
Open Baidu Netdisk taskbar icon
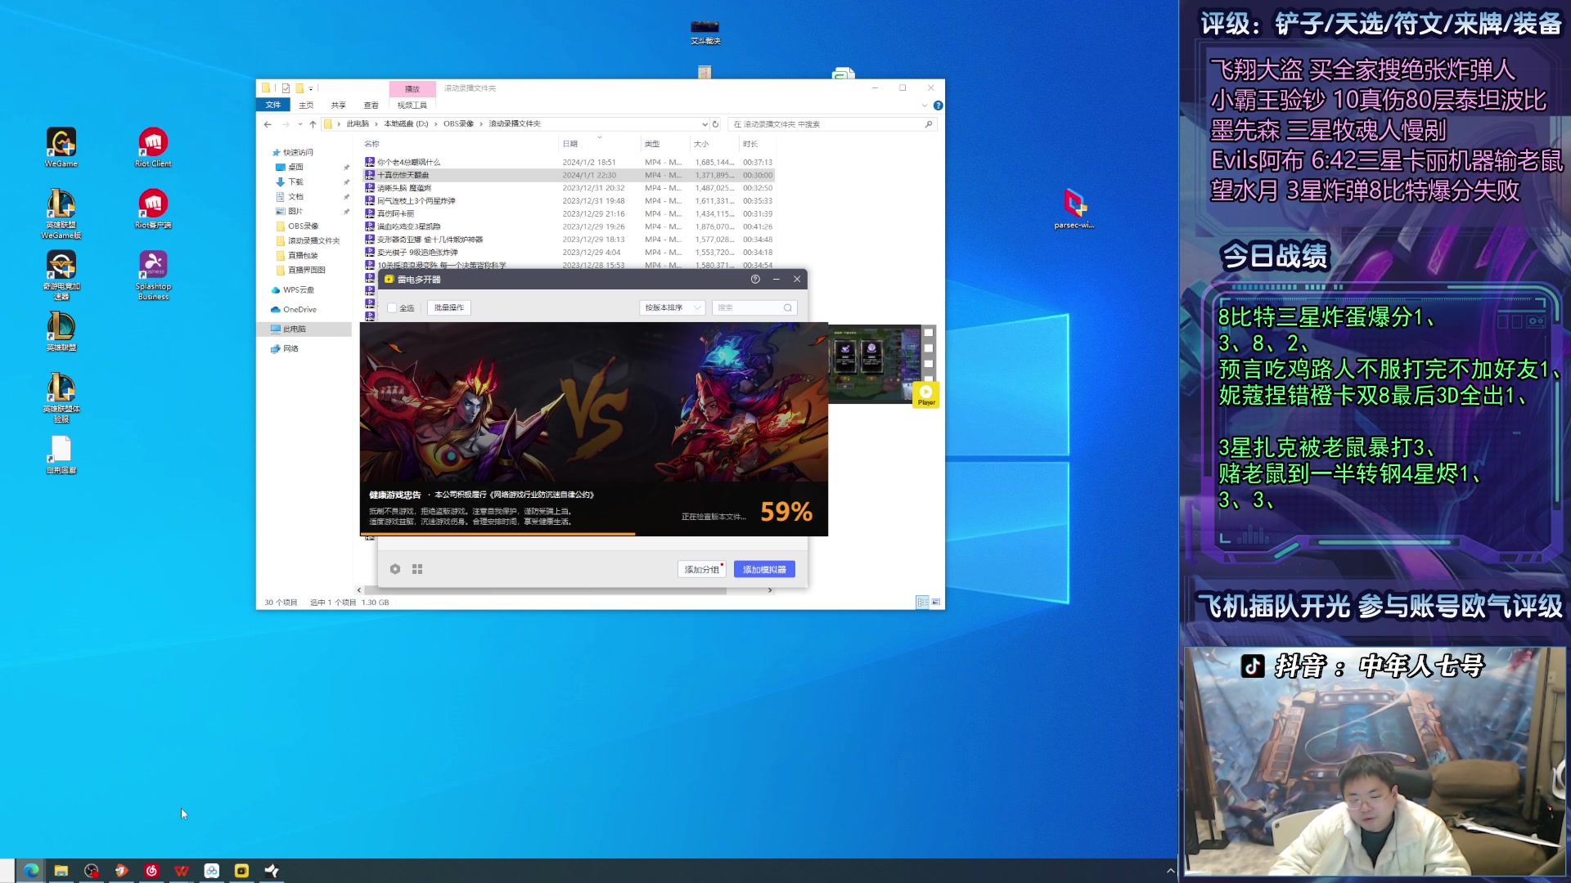212,871
